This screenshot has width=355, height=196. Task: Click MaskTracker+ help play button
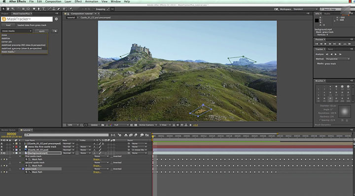[x=55, y=31]
